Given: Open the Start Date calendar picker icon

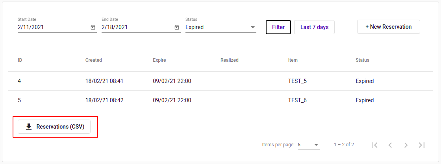Looking at the screenshot, I should pos(93,27).
